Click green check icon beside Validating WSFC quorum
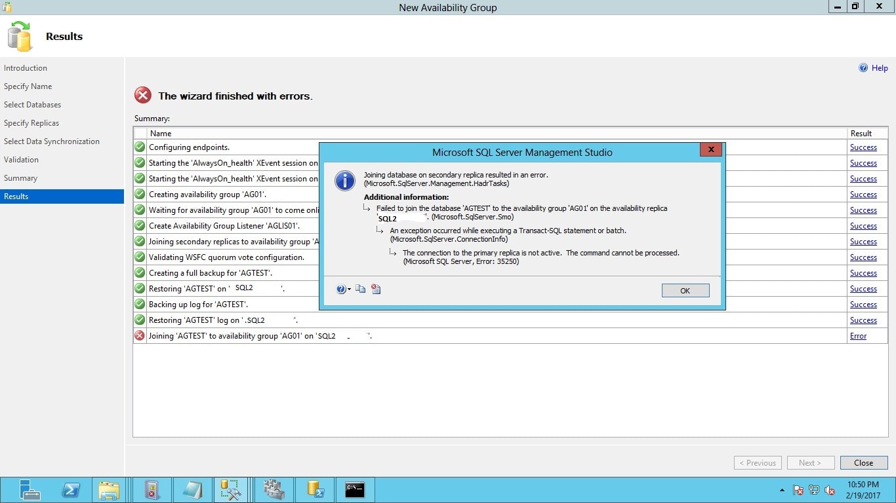This screenshot has height=503, width=896. tap(140, 257)
